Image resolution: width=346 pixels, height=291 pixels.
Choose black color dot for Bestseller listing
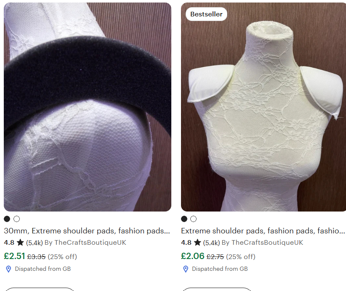184,219
